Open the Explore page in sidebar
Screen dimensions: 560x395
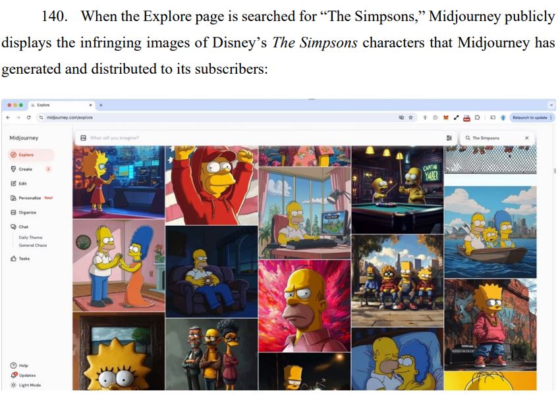pos(31,155)
